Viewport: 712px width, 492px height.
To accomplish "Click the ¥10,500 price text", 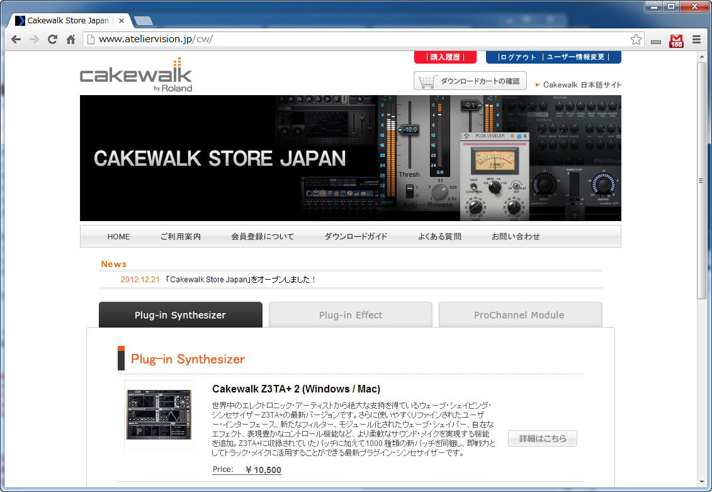I will 263,470.
